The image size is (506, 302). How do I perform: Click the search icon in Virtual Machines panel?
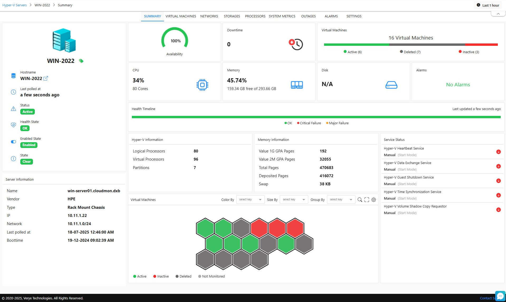360,200
